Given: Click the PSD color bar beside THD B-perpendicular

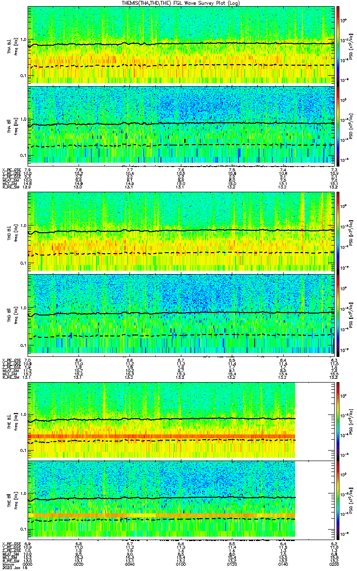Looking at the screenshot, I should (x=338, y=232).
